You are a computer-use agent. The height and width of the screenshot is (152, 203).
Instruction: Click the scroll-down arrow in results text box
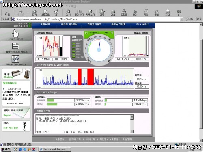coord(132,131)
